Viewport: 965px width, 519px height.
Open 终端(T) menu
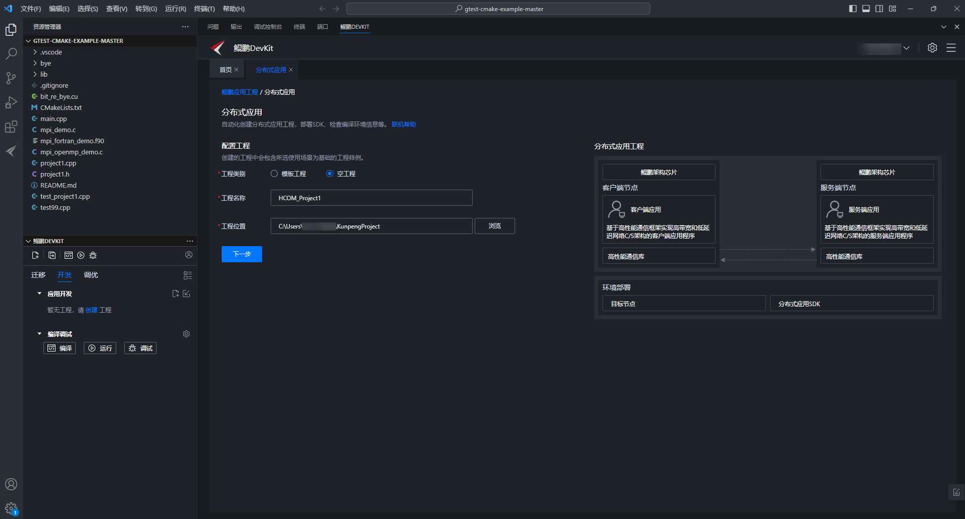(205, 9)
